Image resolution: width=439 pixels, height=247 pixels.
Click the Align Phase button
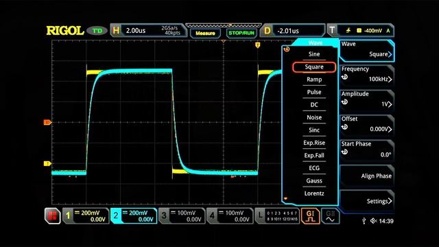point(367,176)
